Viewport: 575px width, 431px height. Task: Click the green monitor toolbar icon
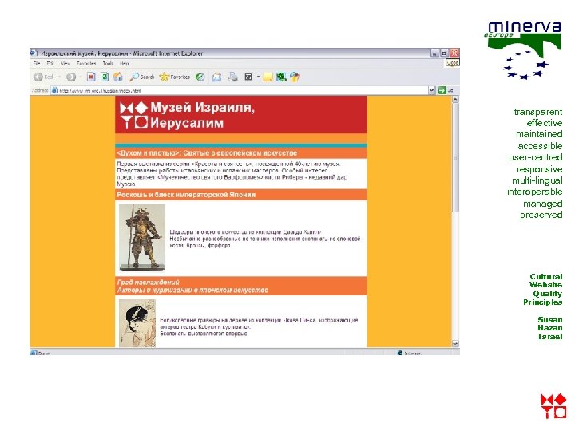pyautogui.click(x=281, y=77)
